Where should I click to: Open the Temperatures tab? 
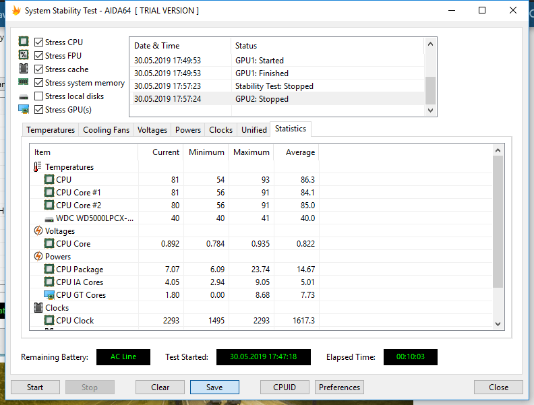click(x=51, y=130)
